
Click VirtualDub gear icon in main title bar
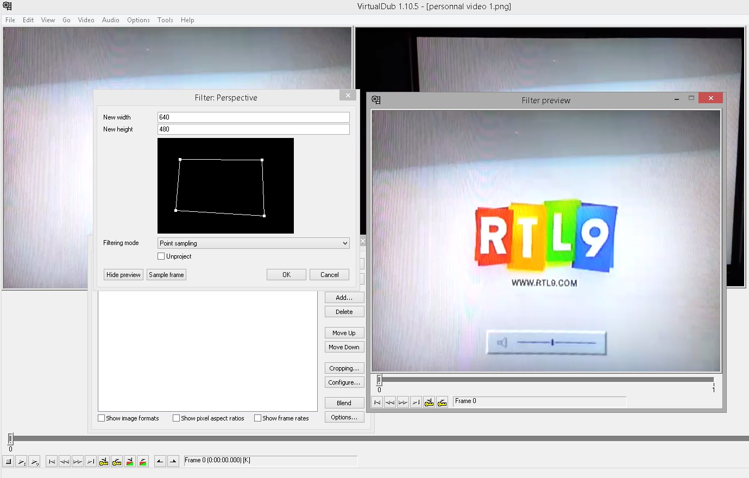[x=8, y=7]
